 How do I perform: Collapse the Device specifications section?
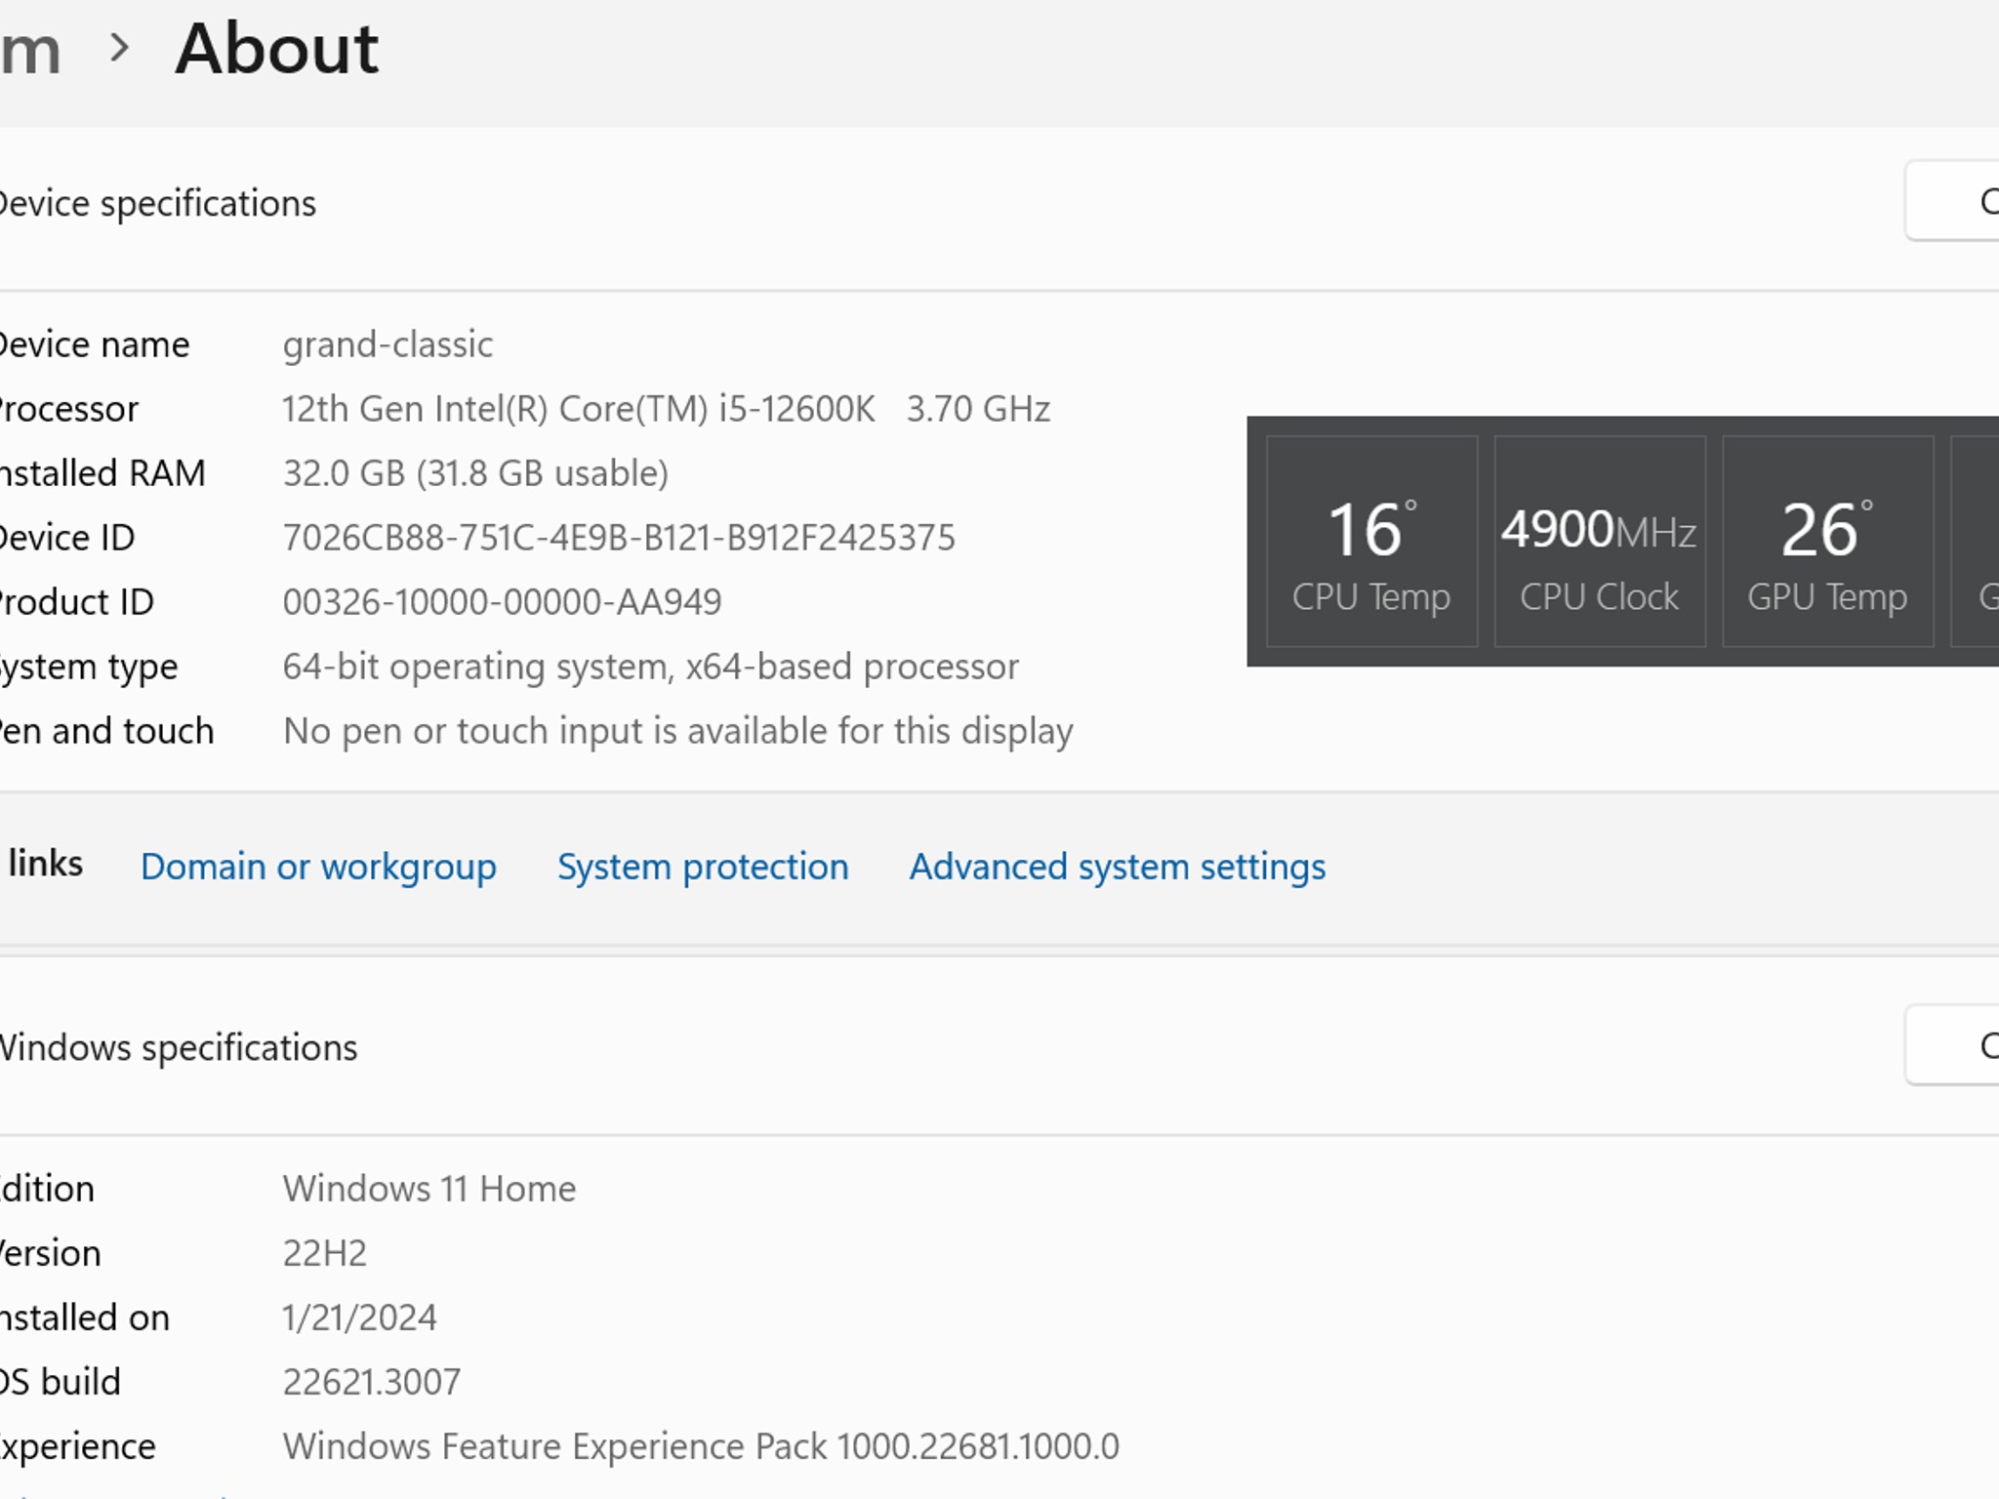999,203
